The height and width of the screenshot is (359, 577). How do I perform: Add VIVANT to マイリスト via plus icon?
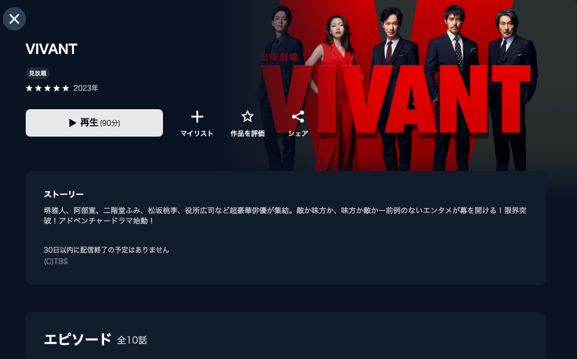click(x=197, y=117)
